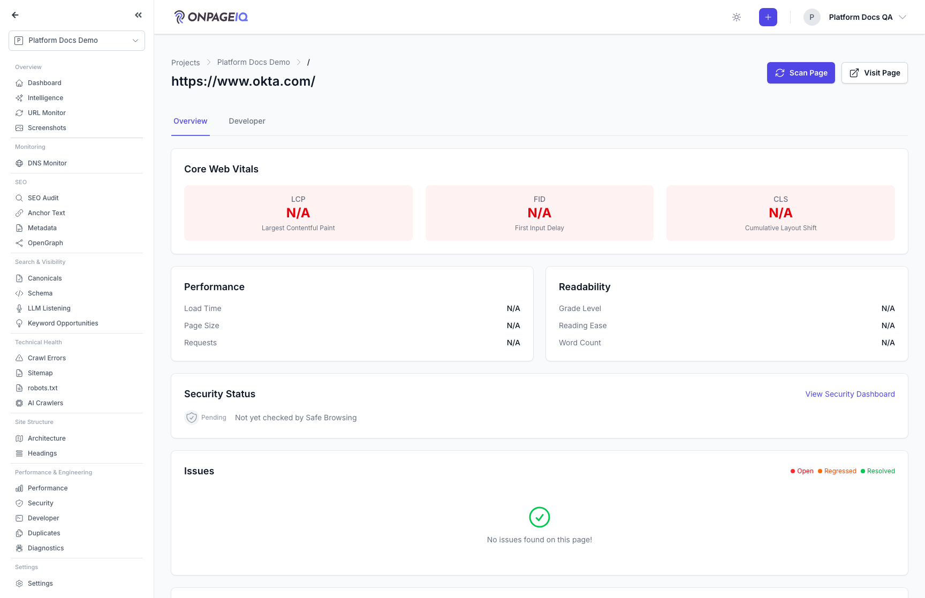Filter issues by the Regressed legend
Image resolution: width=925 pixels, height=598 pixels.
[837, 471]
